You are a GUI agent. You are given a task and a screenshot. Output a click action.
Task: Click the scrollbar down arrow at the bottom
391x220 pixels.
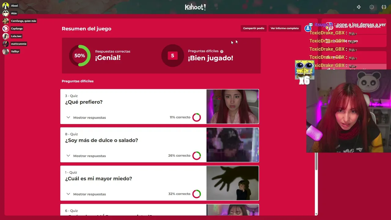coord(316,214)
